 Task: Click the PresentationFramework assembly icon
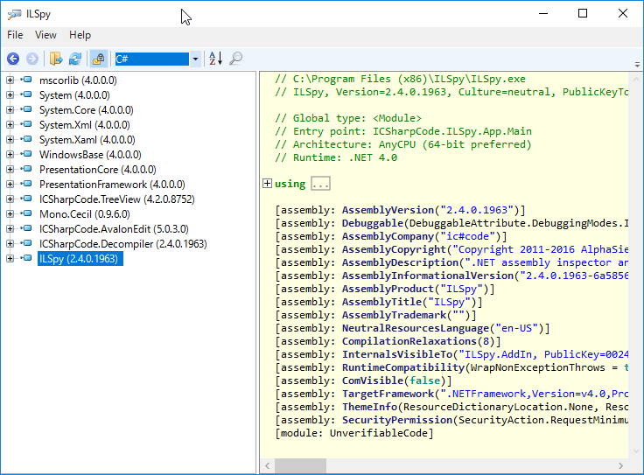[27, 184]
